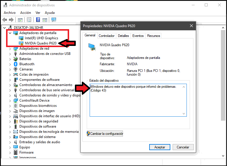
Task: Select the General tab
Action: click(90, 35)
